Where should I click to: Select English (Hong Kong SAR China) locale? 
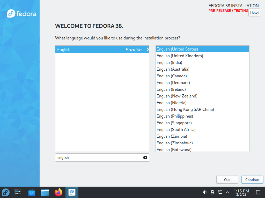[x=202, y=109]
